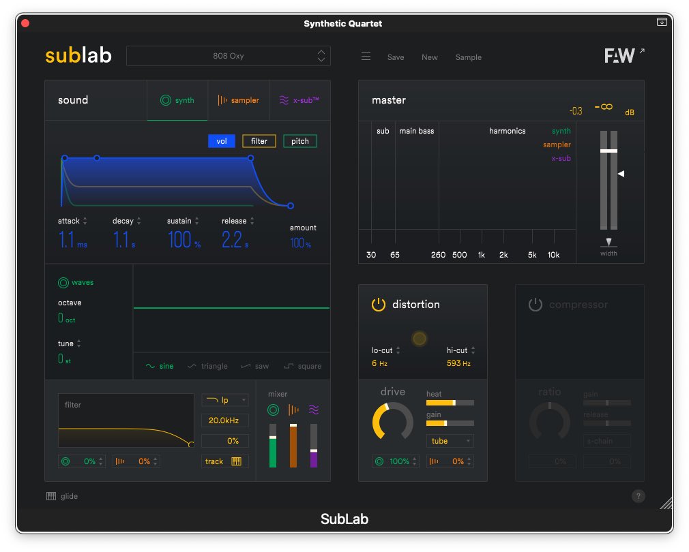Click the 0% filter resonance field
The width and height of the screenshot is (689, 552).
(x=225, y=440)
